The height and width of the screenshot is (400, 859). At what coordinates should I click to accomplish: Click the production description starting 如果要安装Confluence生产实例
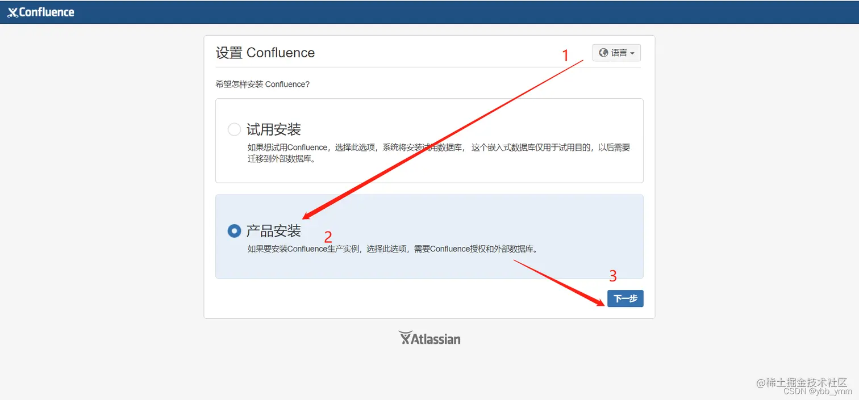point(392,249)
